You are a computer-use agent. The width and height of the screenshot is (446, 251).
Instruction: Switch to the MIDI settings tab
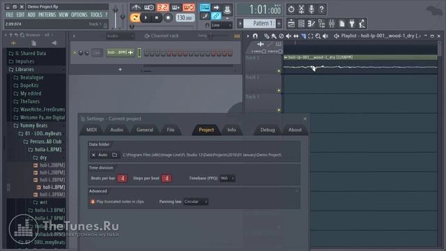tap(91, 130)
